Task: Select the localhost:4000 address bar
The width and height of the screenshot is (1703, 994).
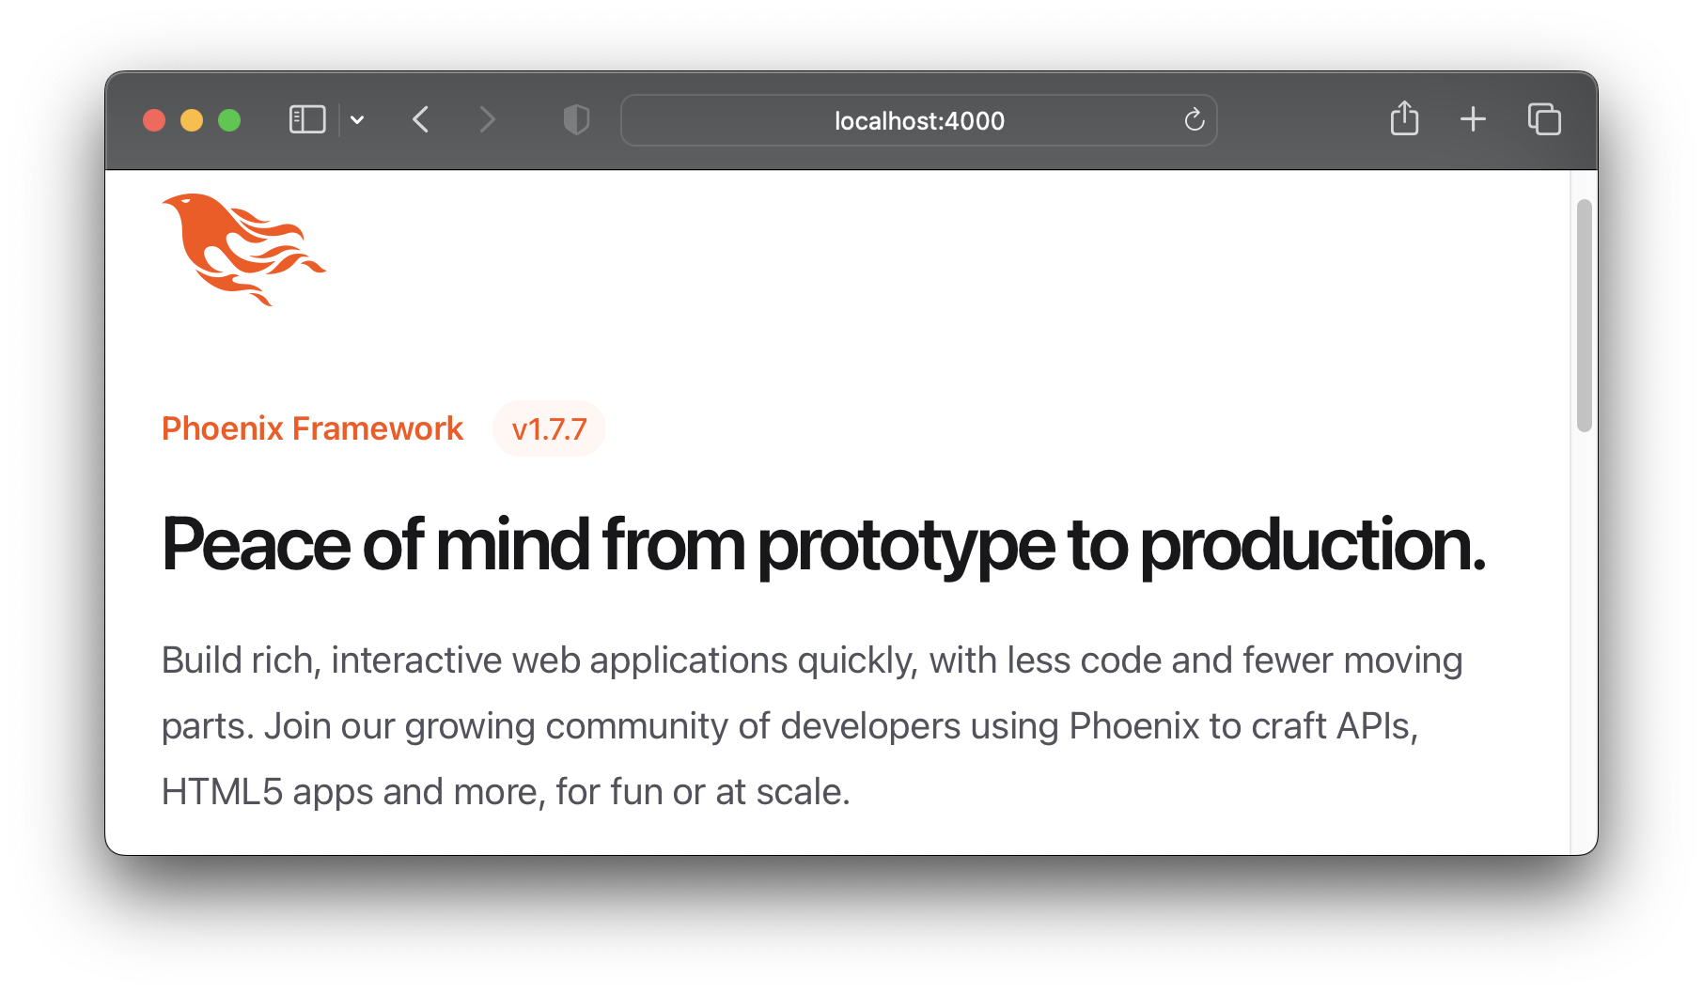Action: point(919,120)
